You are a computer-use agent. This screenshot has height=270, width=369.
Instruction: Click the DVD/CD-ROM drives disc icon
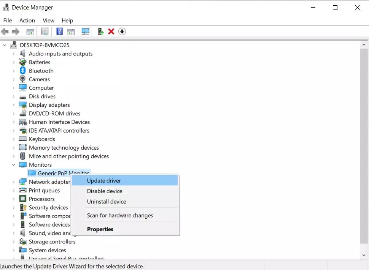(x=22, y=113)
